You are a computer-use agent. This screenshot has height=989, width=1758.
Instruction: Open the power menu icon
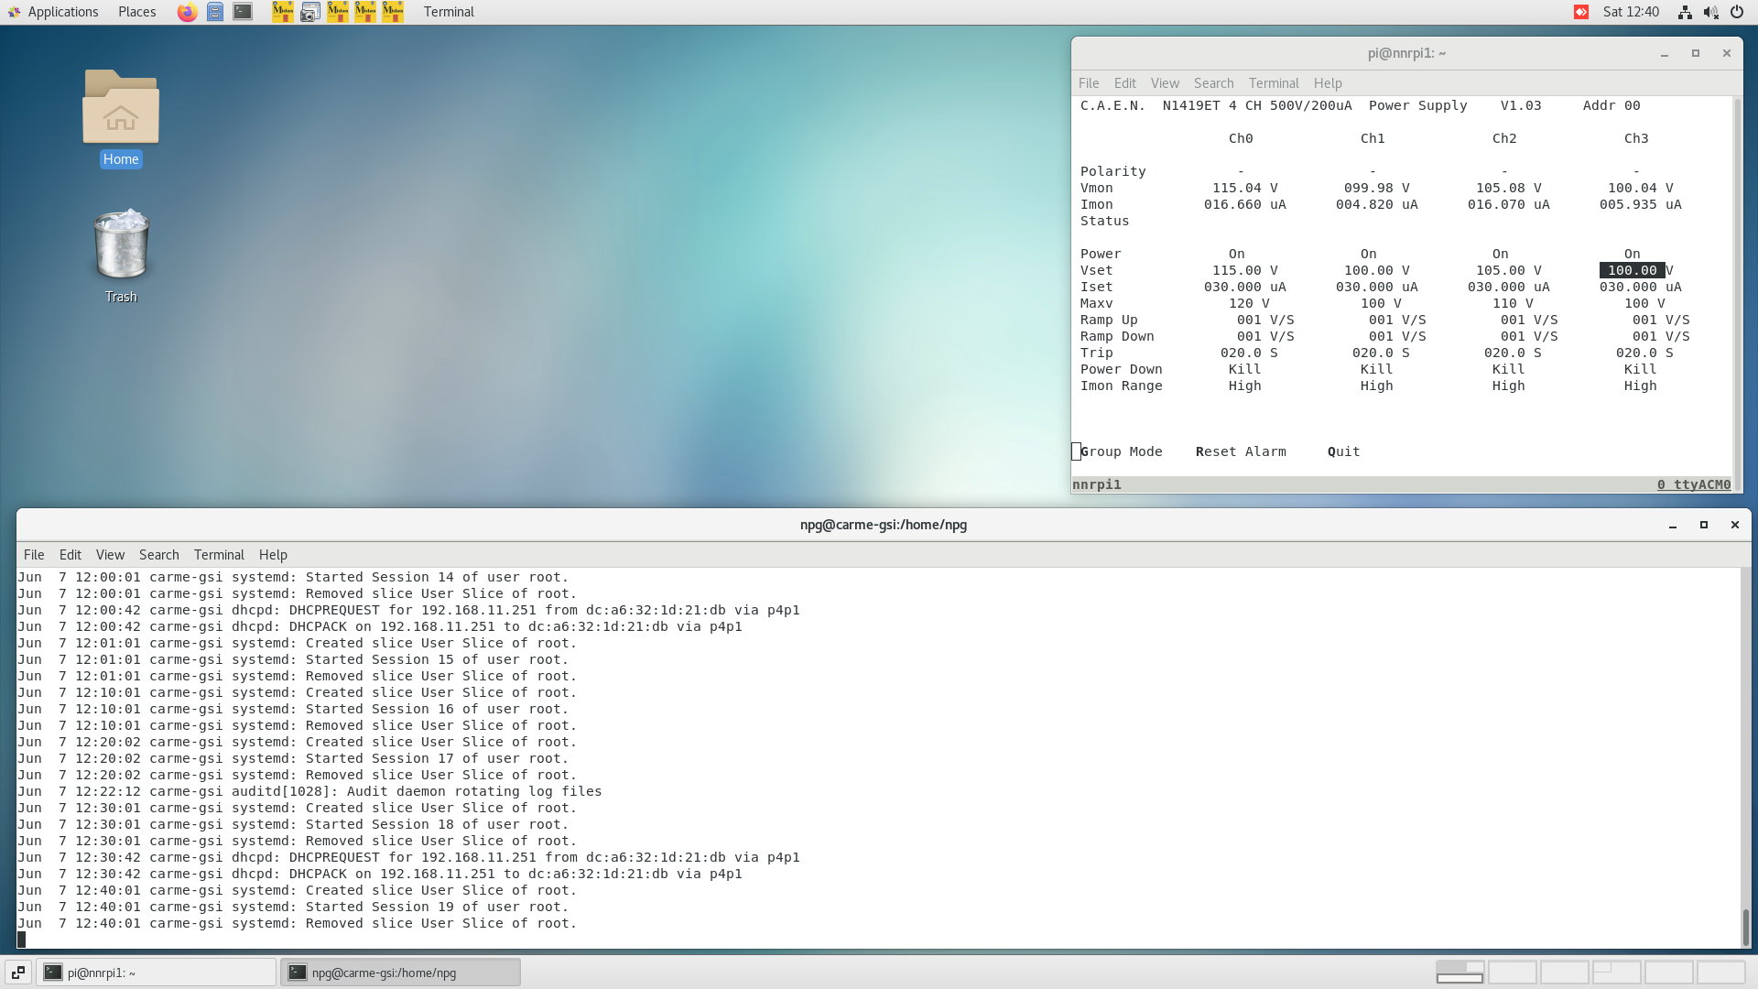tap(1737, 12)
